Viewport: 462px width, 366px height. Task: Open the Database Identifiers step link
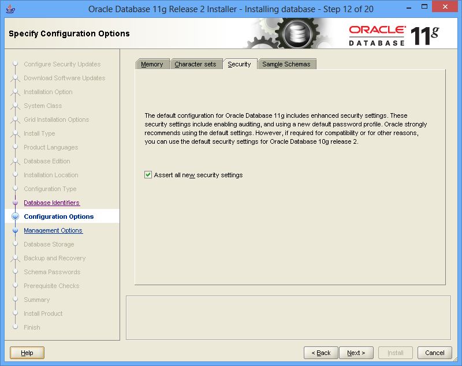click(51, 203)
